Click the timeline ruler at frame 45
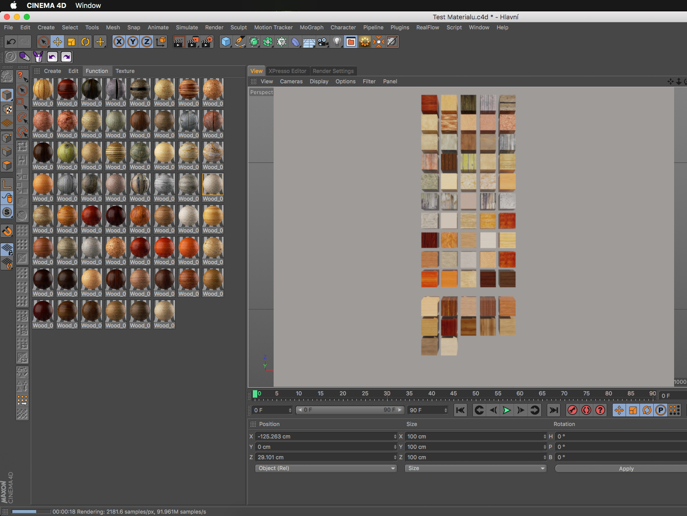 [454, 394]
